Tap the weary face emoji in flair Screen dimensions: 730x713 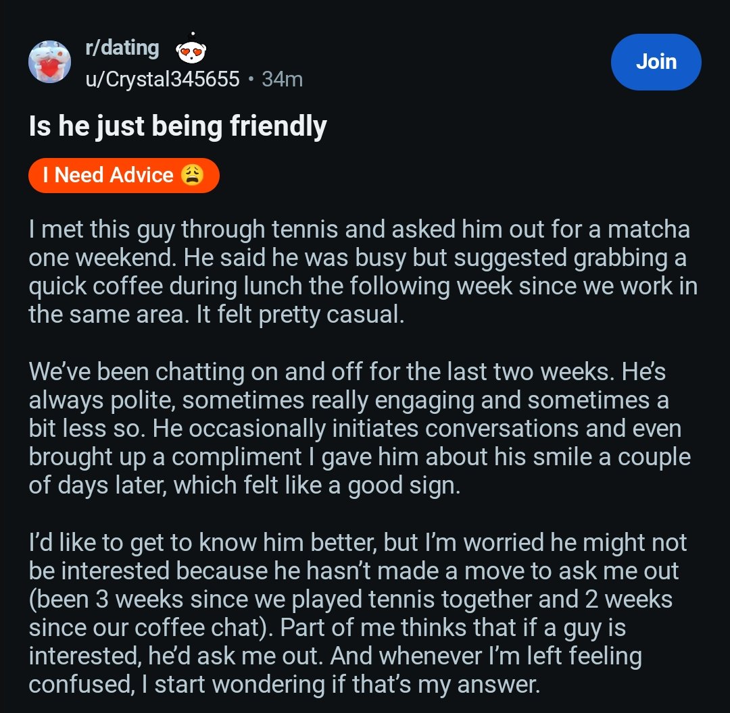[192, 176]
